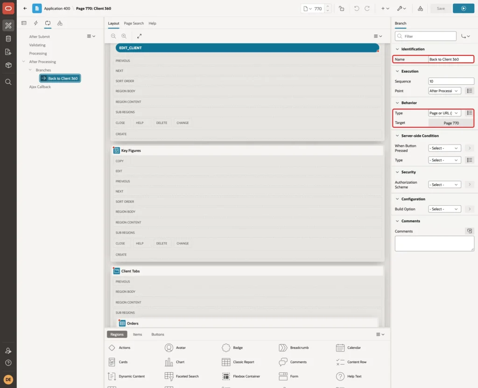Open help question mark icon
The image size is (478, 388).
[8, 363]
